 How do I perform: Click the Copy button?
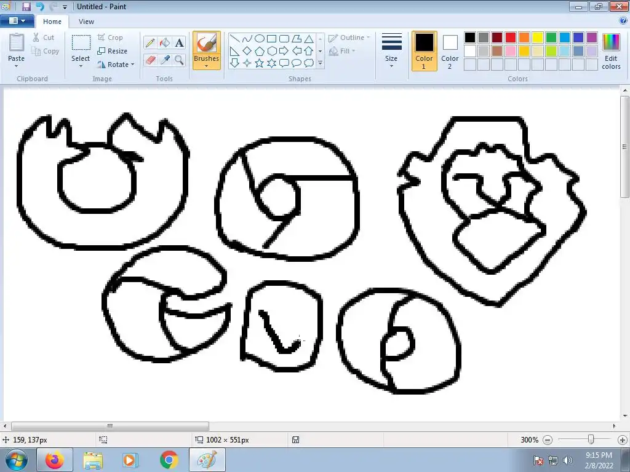(46, 51)
